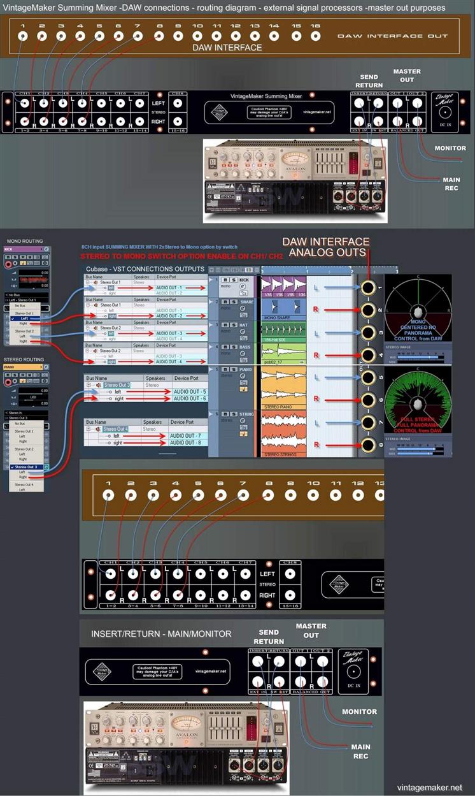Click CH8 LEFT jack on top summing mixer
Image resolution: width=475 pixels, height=796 pixels.
tap(178, 102)
